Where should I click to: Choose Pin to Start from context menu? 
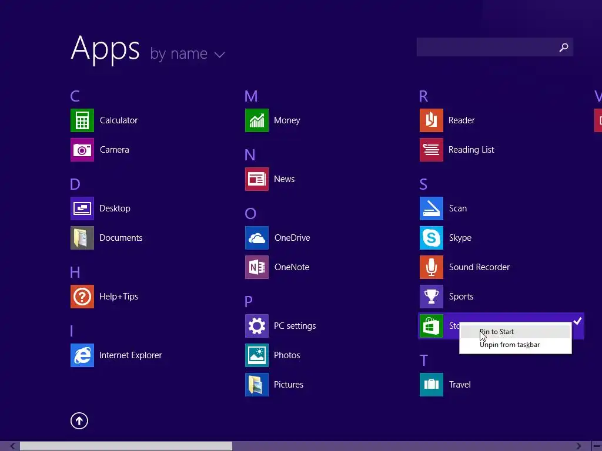(515, 332)
